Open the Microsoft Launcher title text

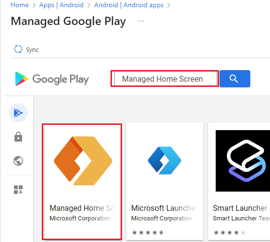pos(164,208)
